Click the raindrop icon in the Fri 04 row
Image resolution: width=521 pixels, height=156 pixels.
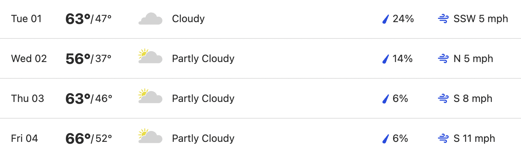tap(386, 139)
